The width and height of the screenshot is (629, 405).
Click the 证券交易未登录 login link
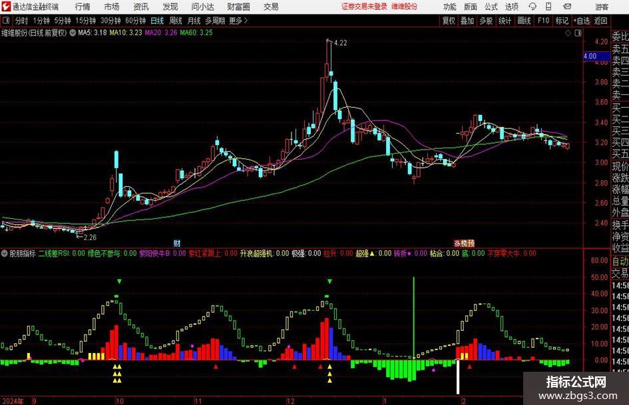click(x=364, y=7)
